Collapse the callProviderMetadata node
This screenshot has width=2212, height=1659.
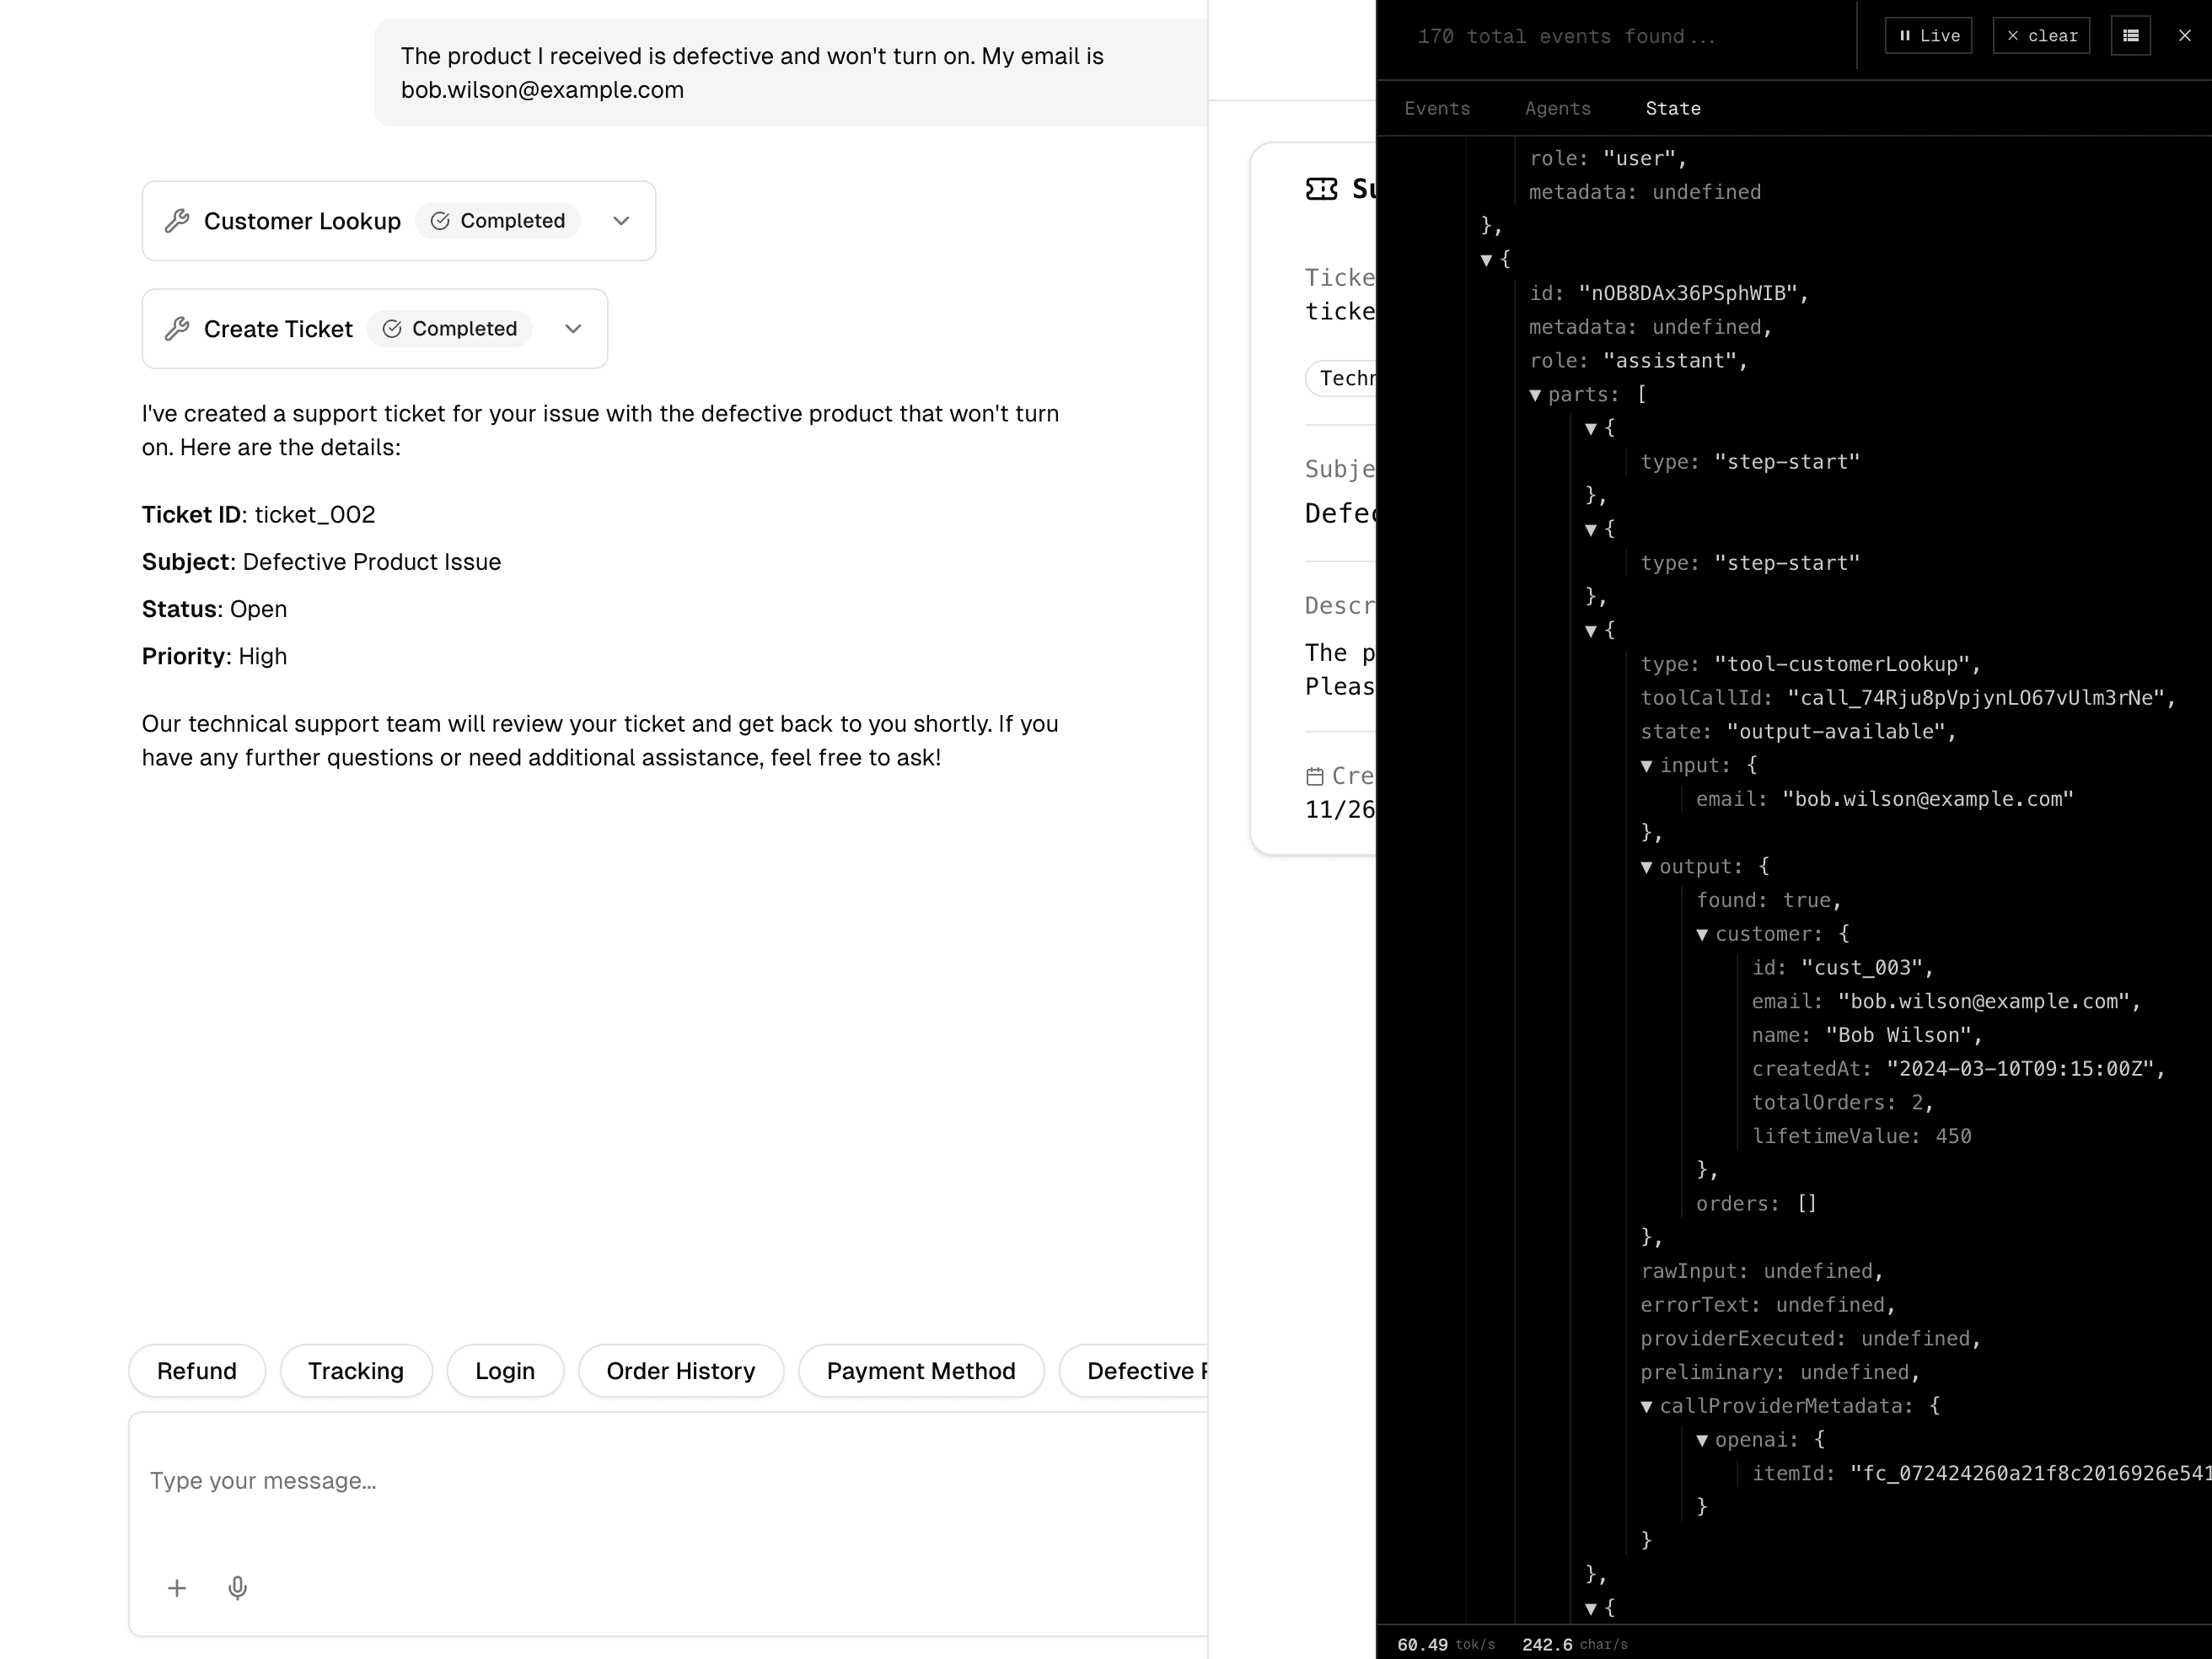point(1646,1407)
